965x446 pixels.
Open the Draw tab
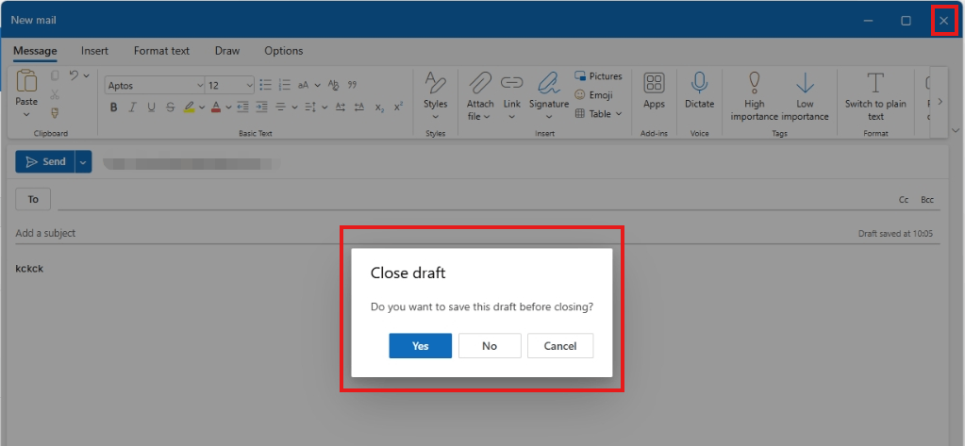(227, 51)
